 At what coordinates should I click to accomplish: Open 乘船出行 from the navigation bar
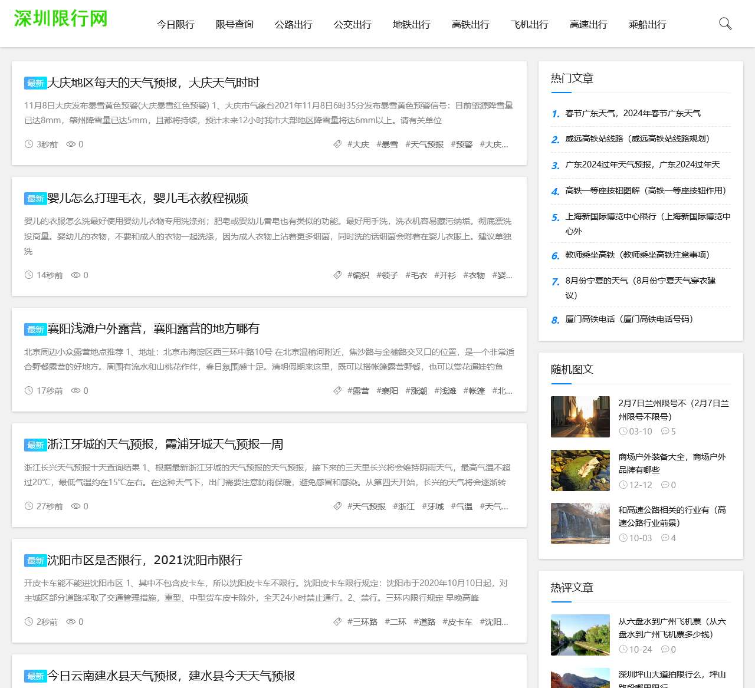647,25
